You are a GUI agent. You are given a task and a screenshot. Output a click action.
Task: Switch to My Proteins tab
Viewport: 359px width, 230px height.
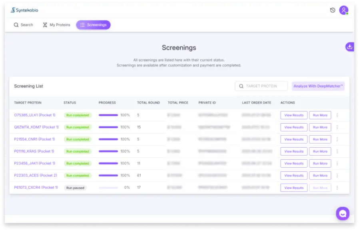[x=56, y=25]
